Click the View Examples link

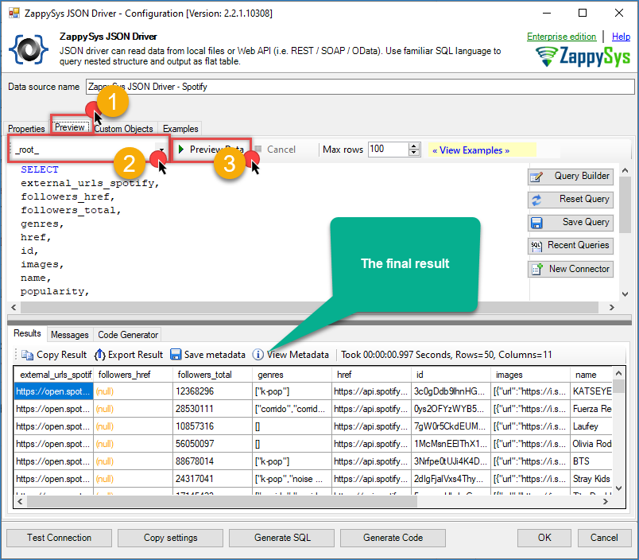tap(471, 150)
